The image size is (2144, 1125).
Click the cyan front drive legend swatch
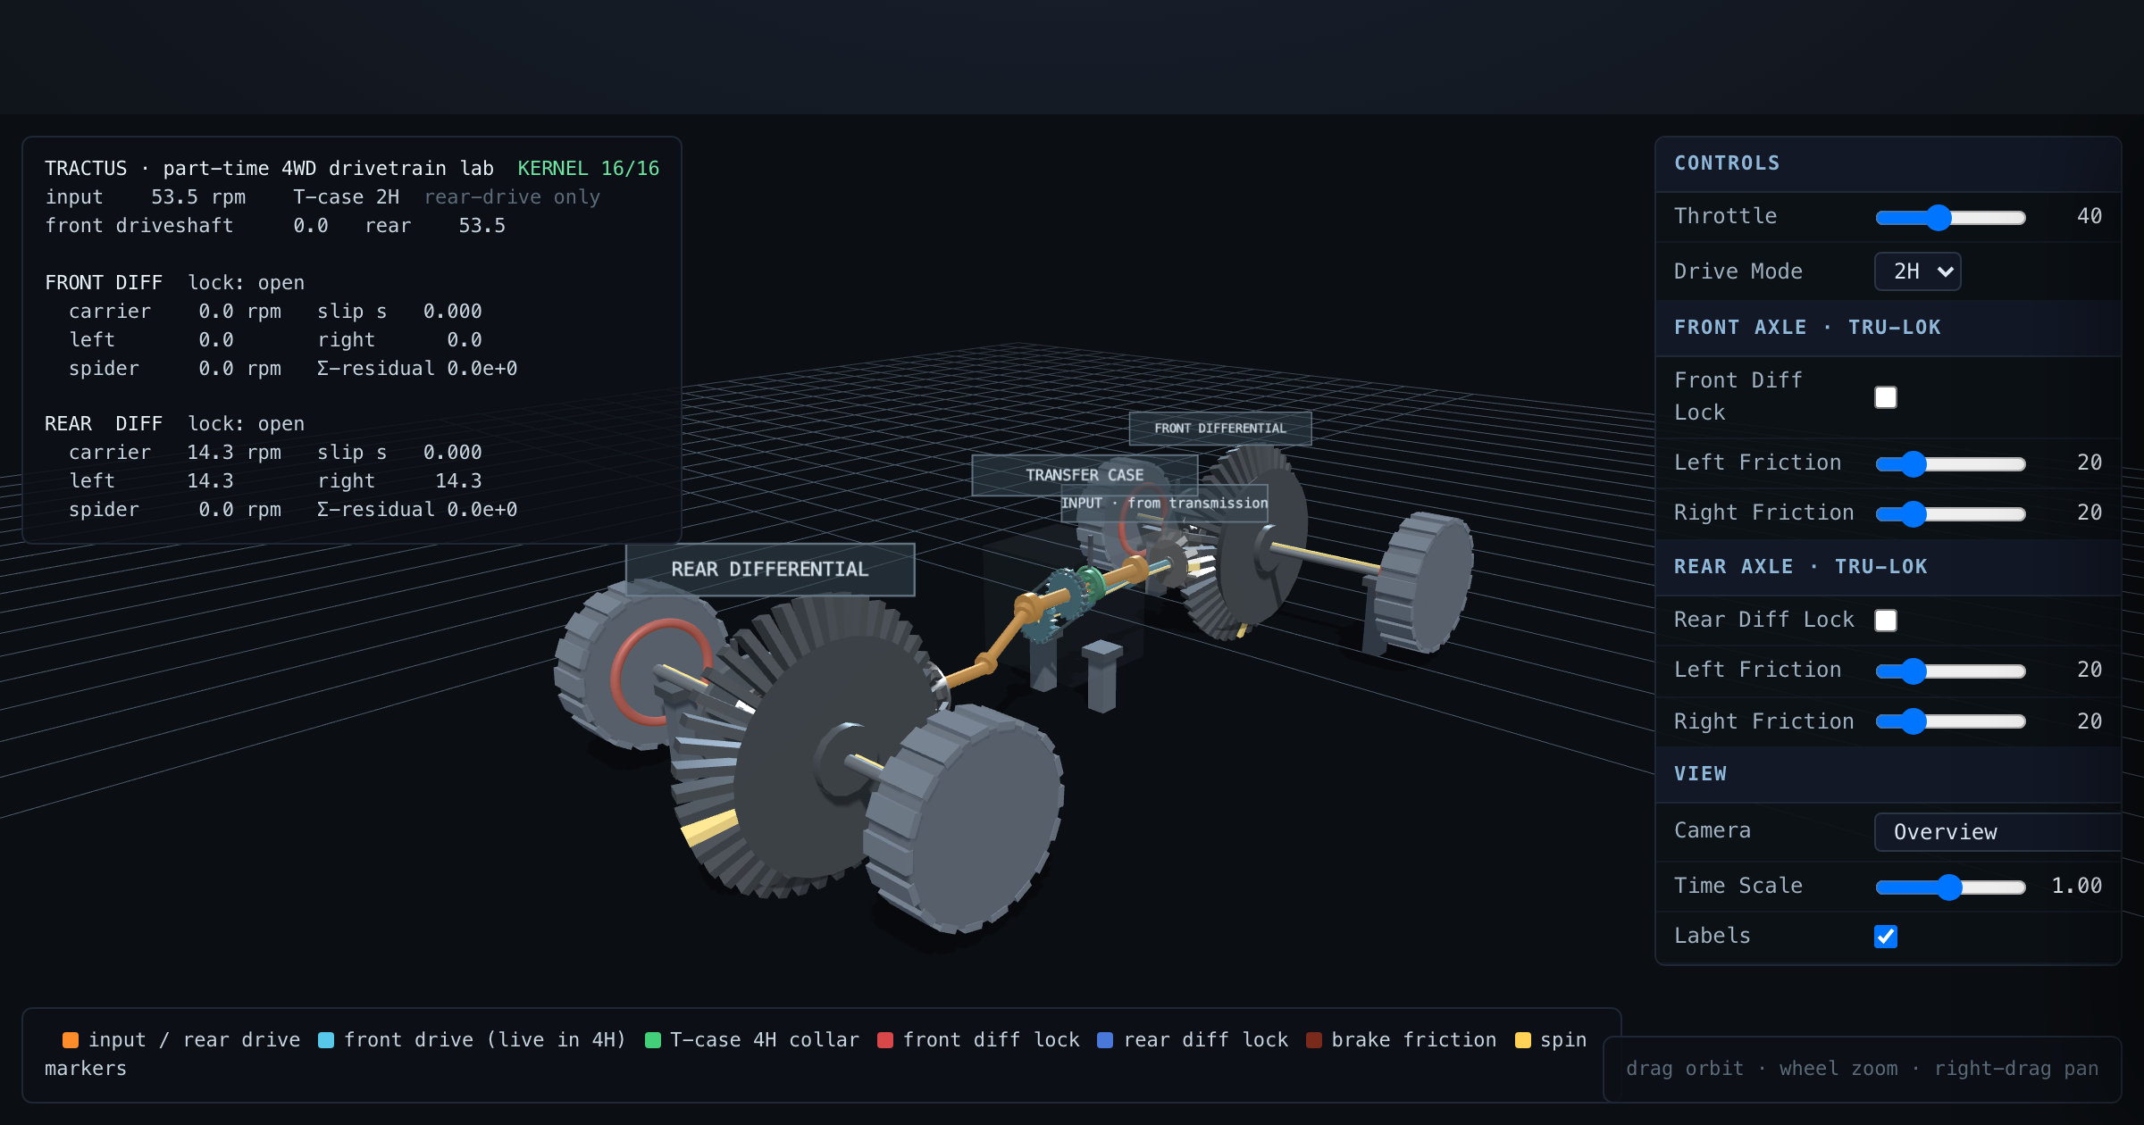click(326, 1040)
